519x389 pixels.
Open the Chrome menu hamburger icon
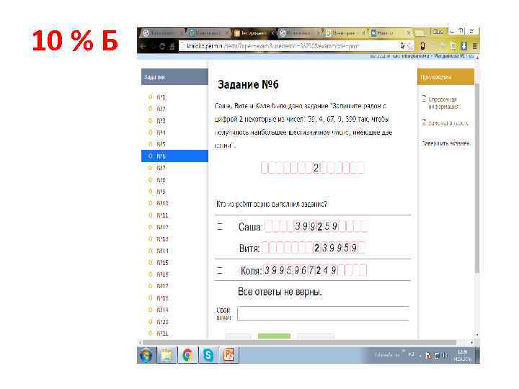(x=474, y=46)
